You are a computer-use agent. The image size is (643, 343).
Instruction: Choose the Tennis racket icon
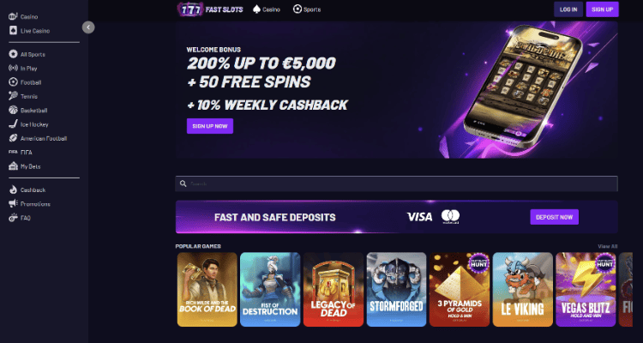pyautogui.click(x=13, y=96)
